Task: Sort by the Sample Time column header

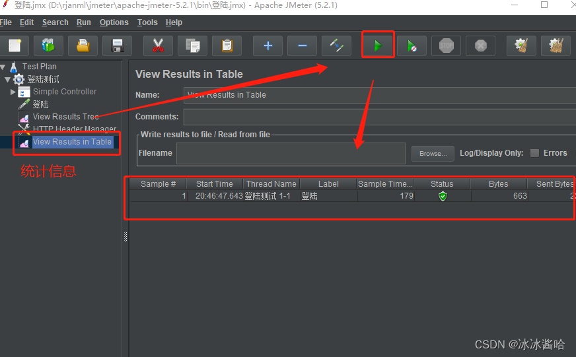Action: [x=385, y=184]
